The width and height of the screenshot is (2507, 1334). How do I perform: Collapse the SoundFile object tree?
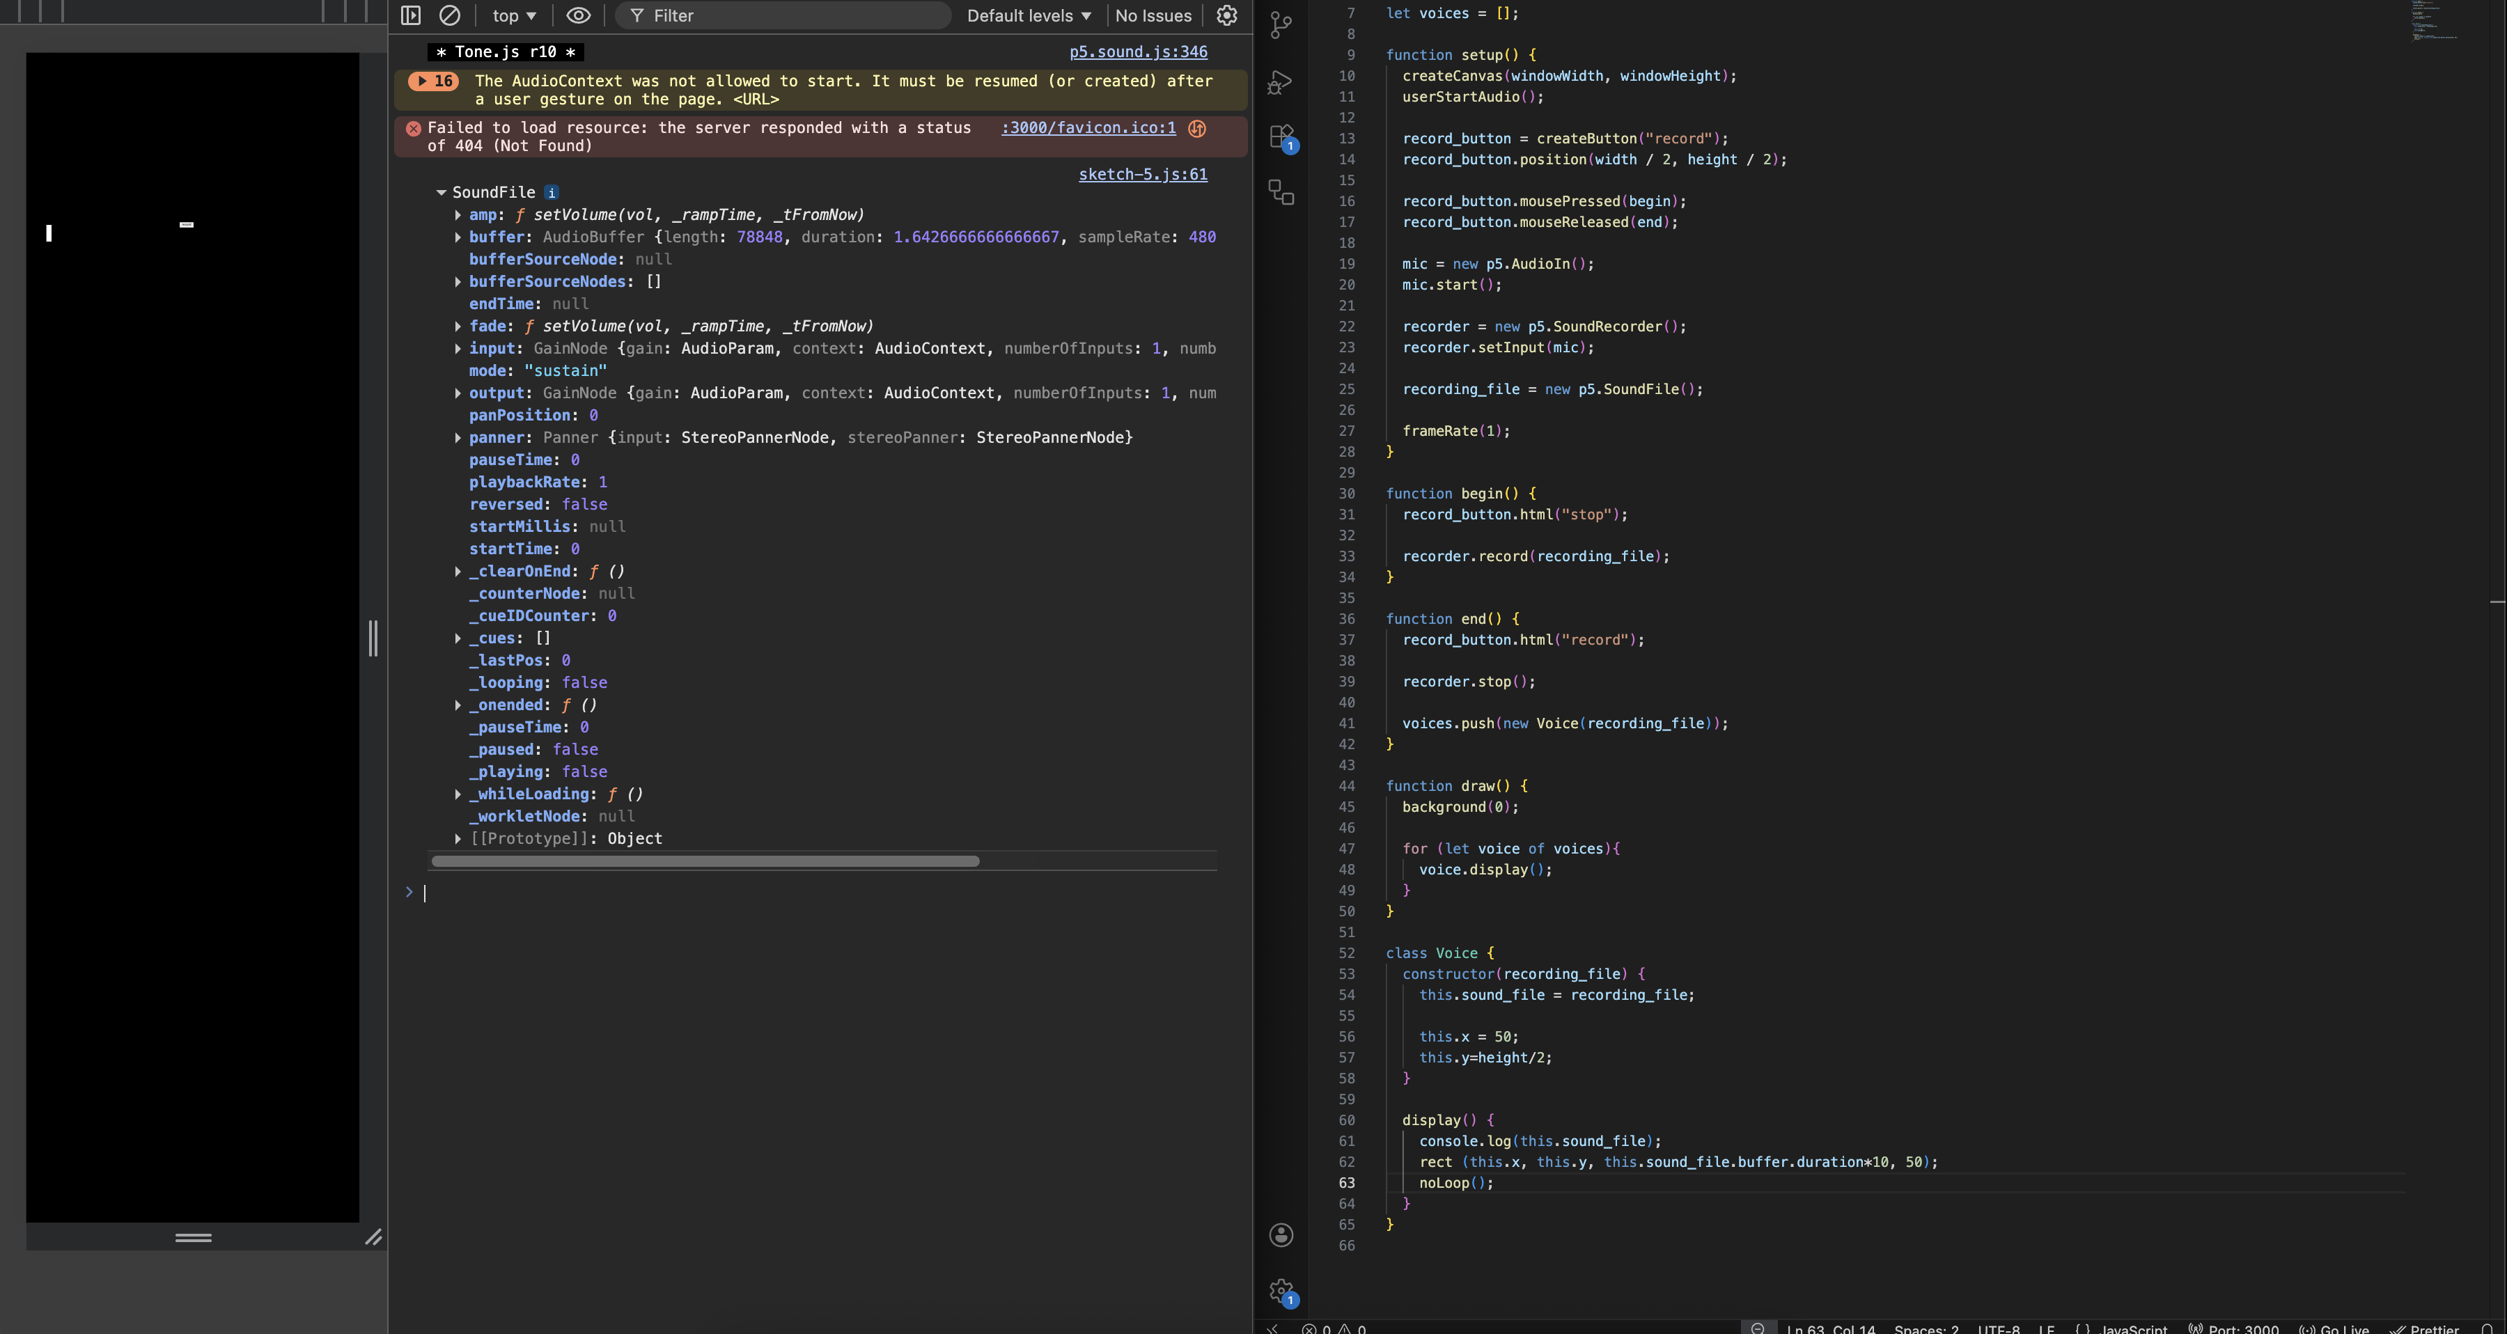[441, 193]
